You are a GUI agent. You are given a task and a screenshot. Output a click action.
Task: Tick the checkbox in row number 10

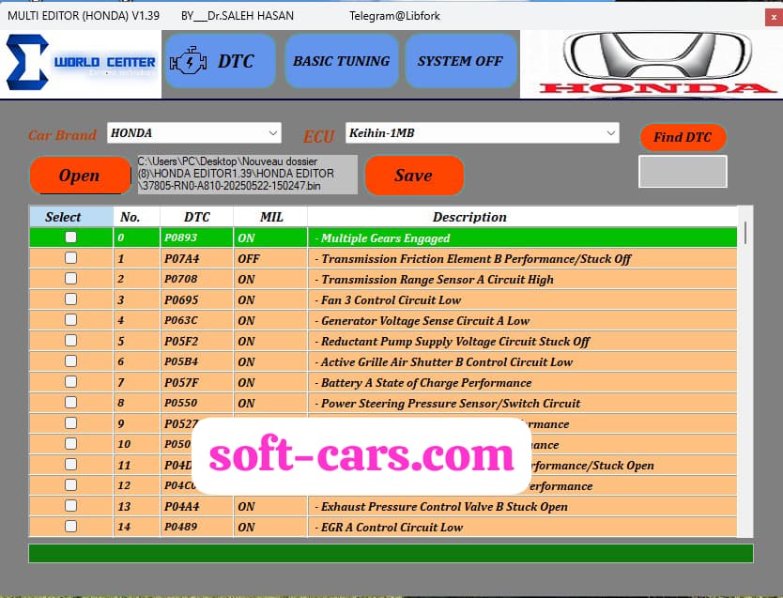(71, 444)
